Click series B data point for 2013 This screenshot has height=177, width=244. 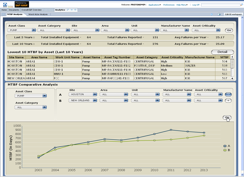[204, 136]
